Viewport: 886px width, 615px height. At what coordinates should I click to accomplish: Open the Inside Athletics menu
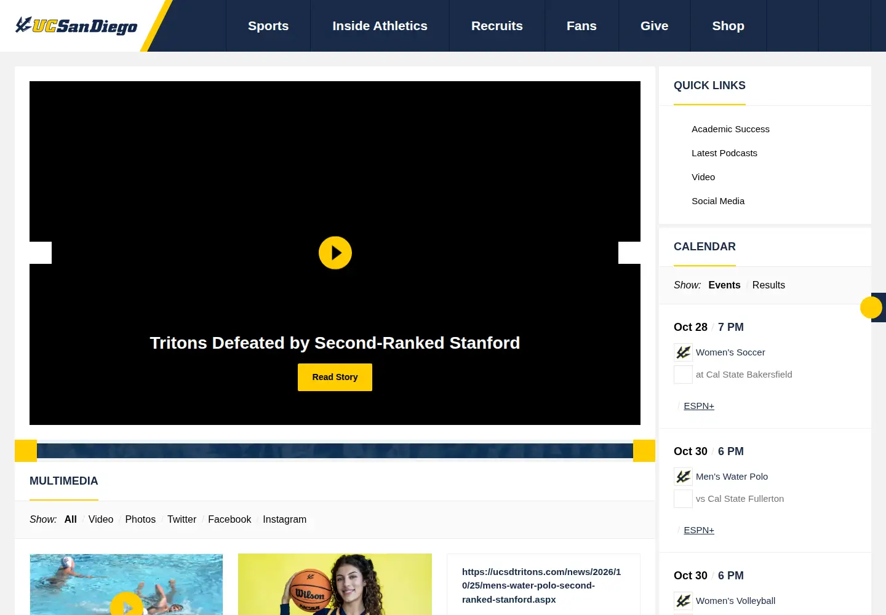(x=380, y=26)
